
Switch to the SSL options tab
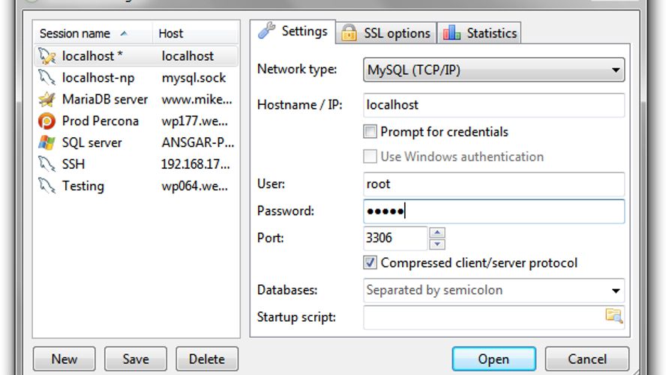coord(386,33)
